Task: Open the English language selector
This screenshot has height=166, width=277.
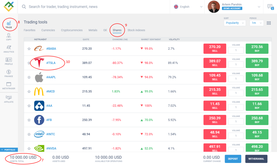Action: 188,7
